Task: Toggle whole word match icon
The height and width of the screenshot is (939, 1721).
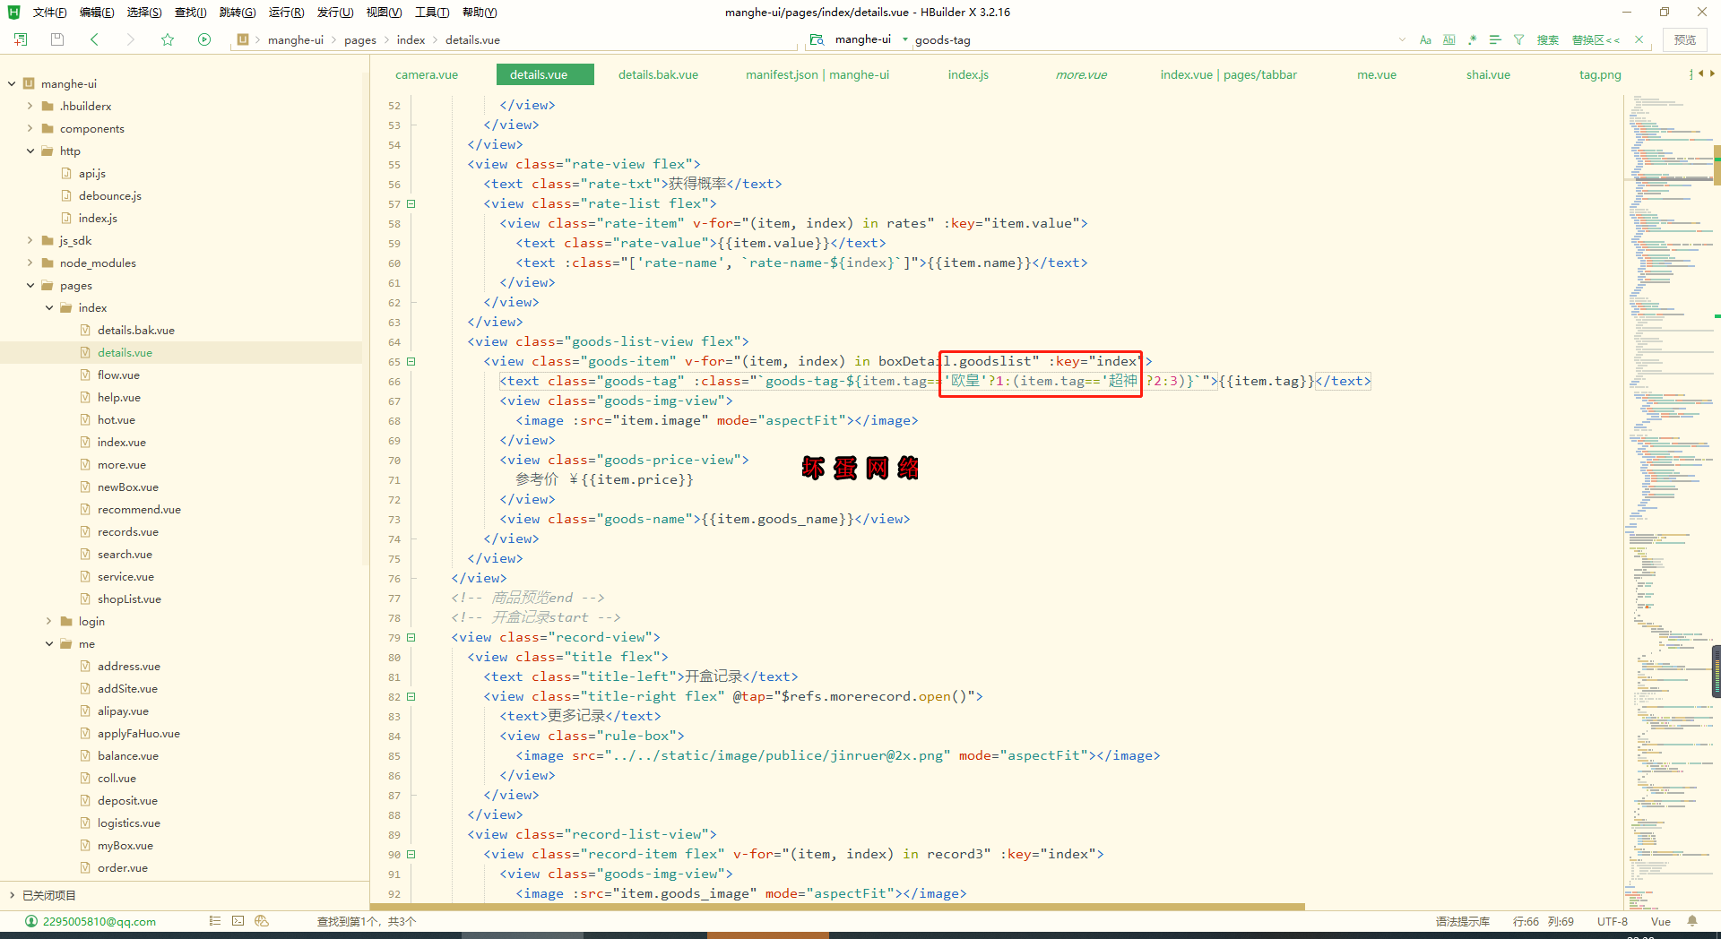Action: [x=1449, y=39]
